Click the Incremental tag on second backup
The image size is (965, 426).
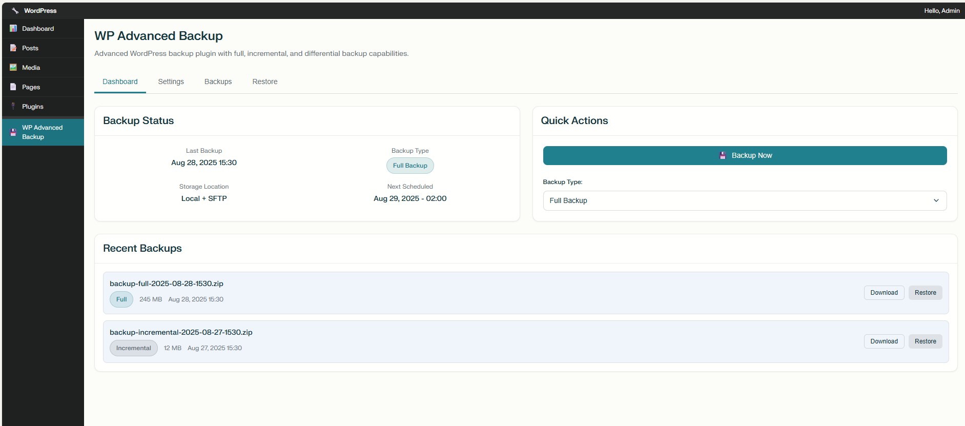click(x=134, y=348)
